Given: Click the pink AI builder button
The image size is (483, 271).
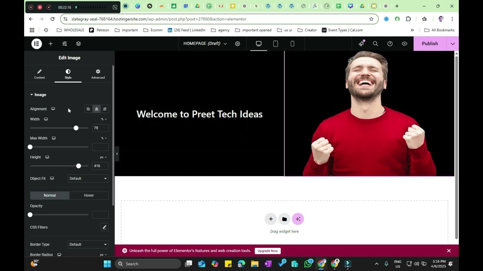Looking at the screenshot, I should tap(298, 219).
